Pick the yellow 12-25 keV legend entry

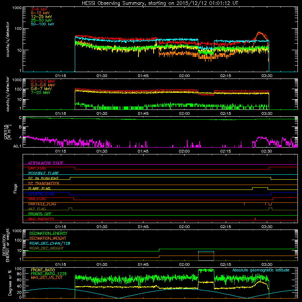pos(42,17)
